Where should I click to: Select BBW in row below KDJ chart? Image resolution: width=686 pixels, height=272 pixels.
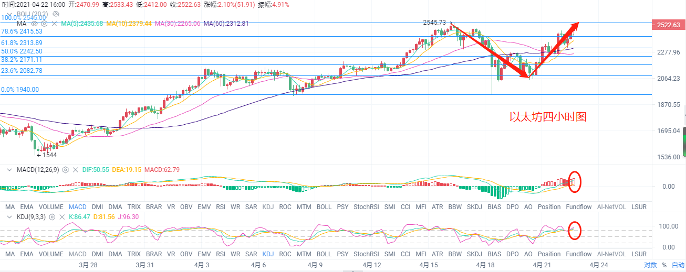(x=455, y=254)
